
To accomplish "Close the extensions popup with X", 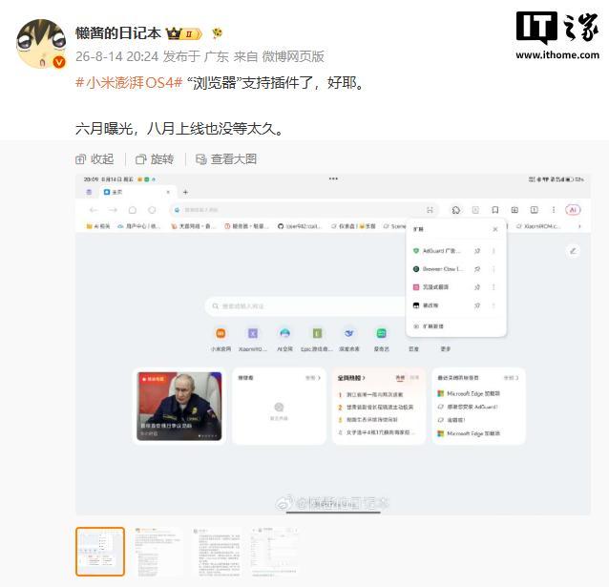I will pyautogui.click(x=495, y=229).
